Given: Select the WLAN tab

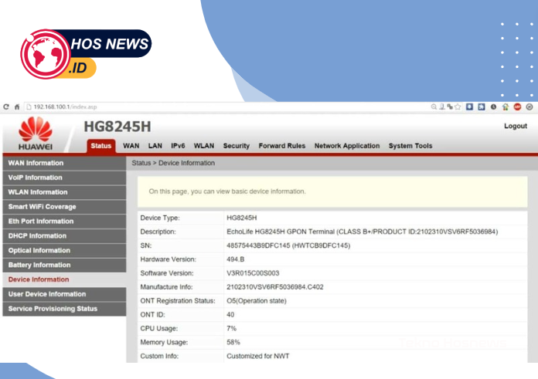Looking at the screenshot, I should (x=204, y=146).
